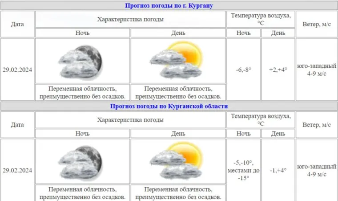Click the night moon-cloud icon for Kurgan city
This screenshot has height=201, width=338.
[82, 60]
